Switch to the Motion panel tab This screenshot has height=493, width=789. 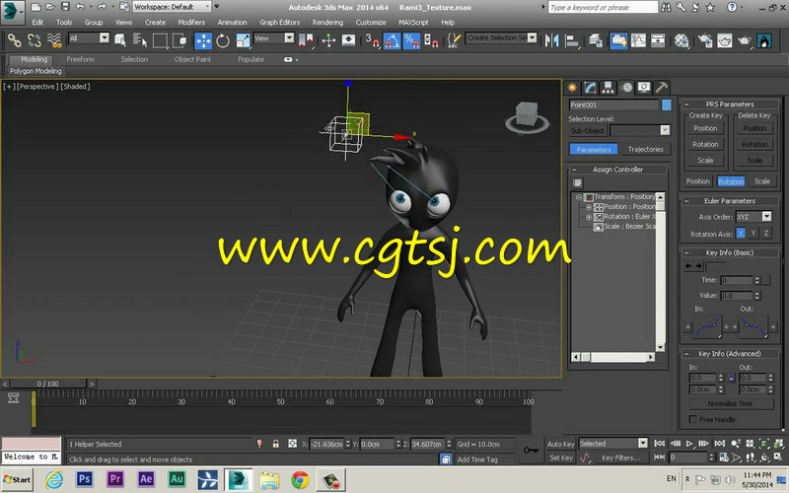tap(626, 88)
